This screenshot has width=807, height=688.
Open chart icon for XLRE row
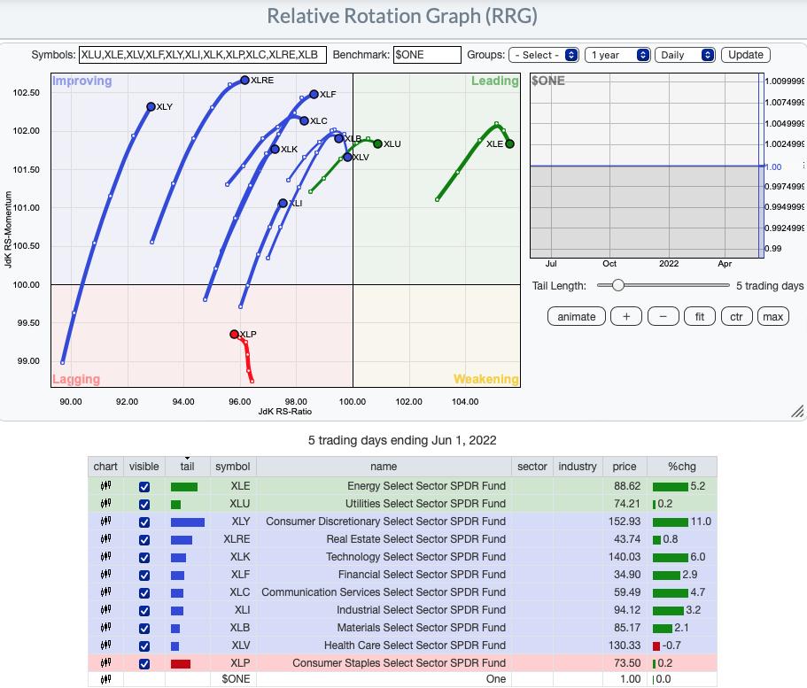[105, 538]
